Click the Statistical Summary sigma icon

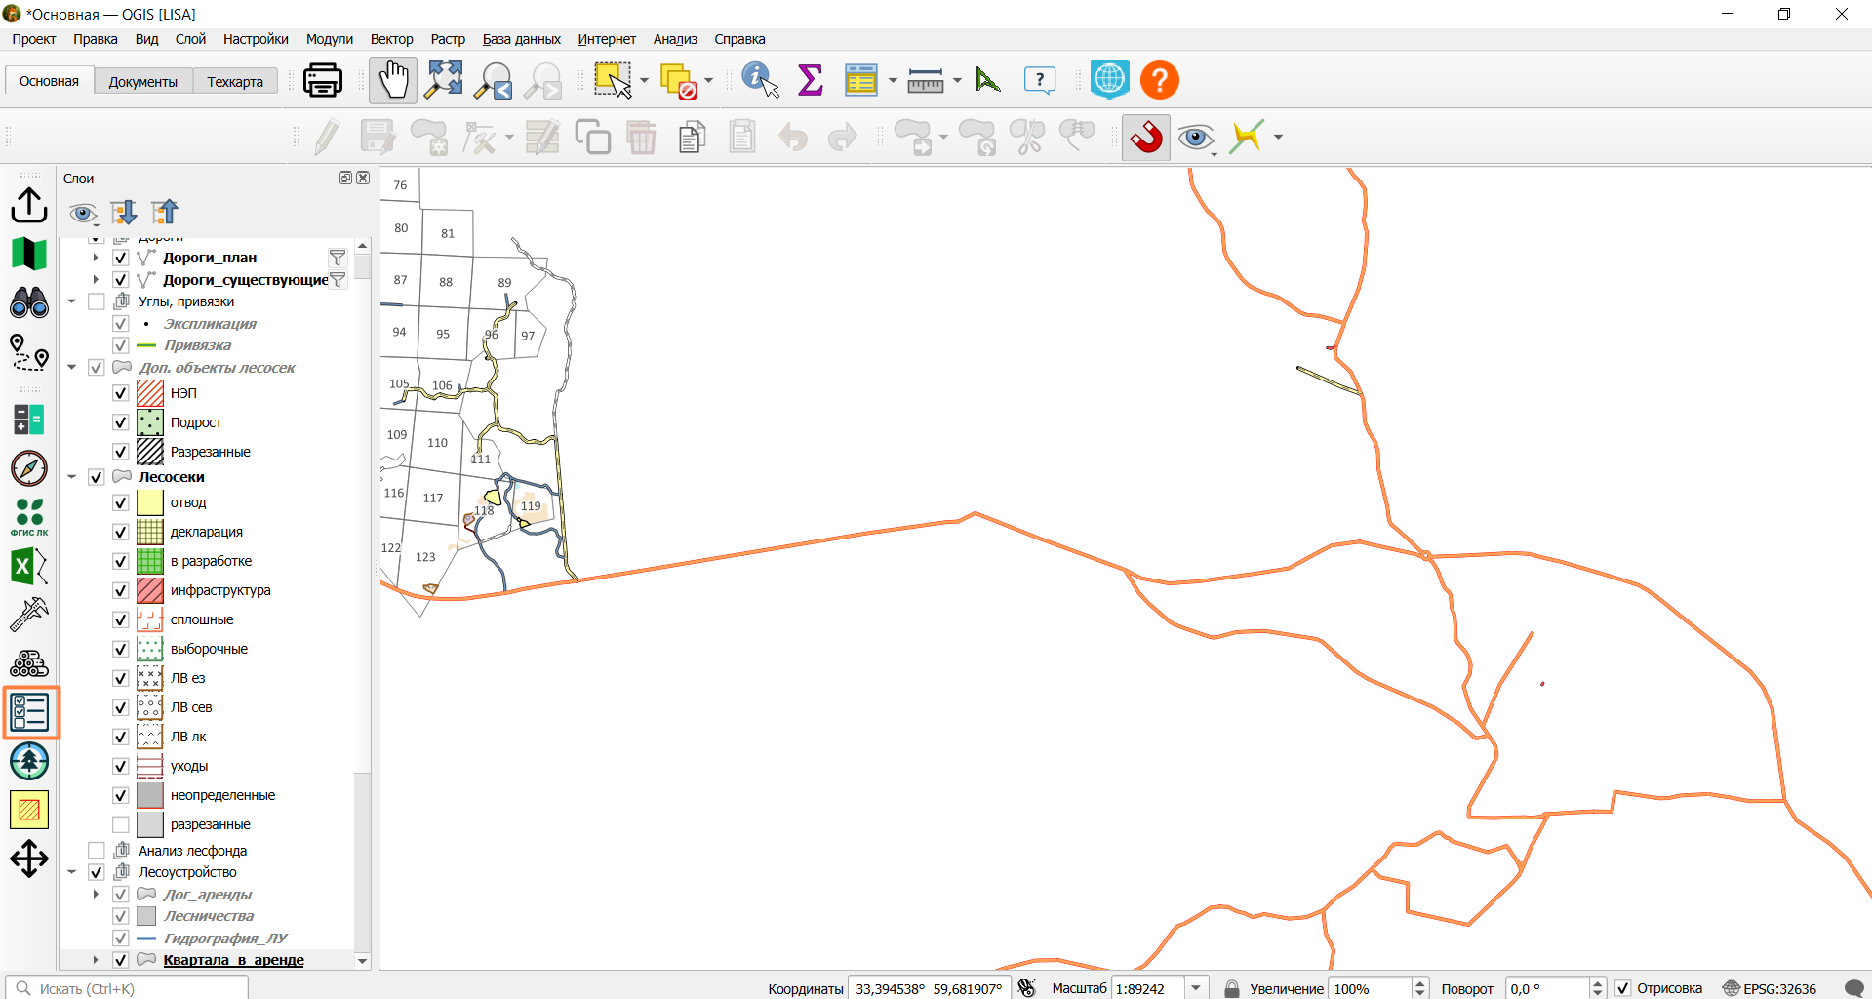[x=811, y=80]
